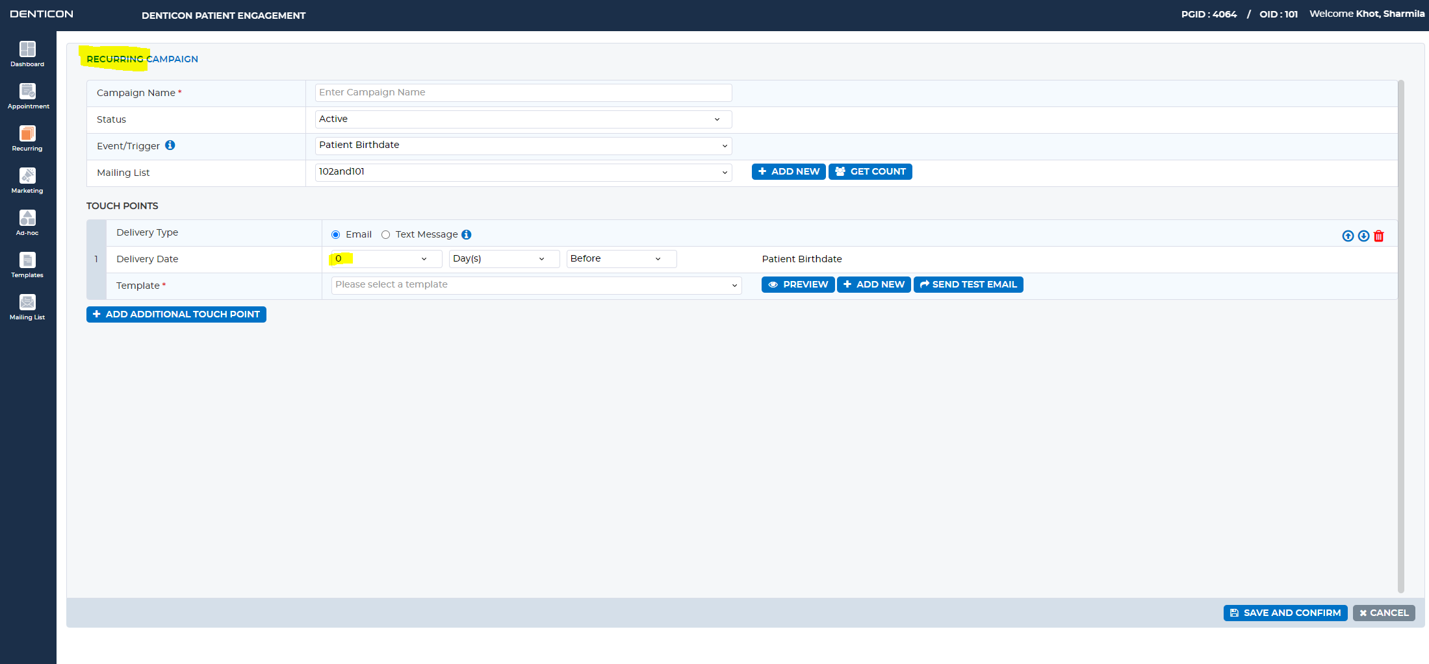This screenshot has height=664, width=1429.
Task: Click info icon next to Event/Trigger
Action: [170, 145]
